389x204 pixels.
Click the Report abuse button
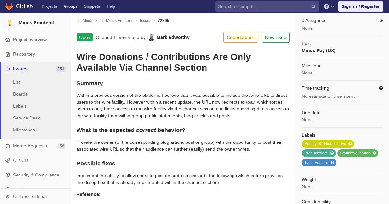pos(241,37)
